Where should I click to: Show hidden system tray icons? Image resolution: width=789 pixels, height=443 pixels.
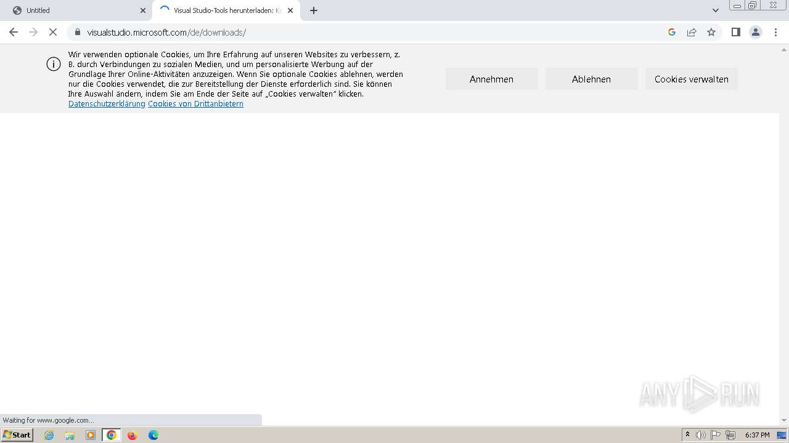[x=687, y=435]
